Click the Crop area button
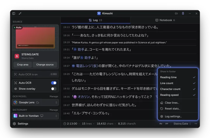 click(x=23, y=65)
